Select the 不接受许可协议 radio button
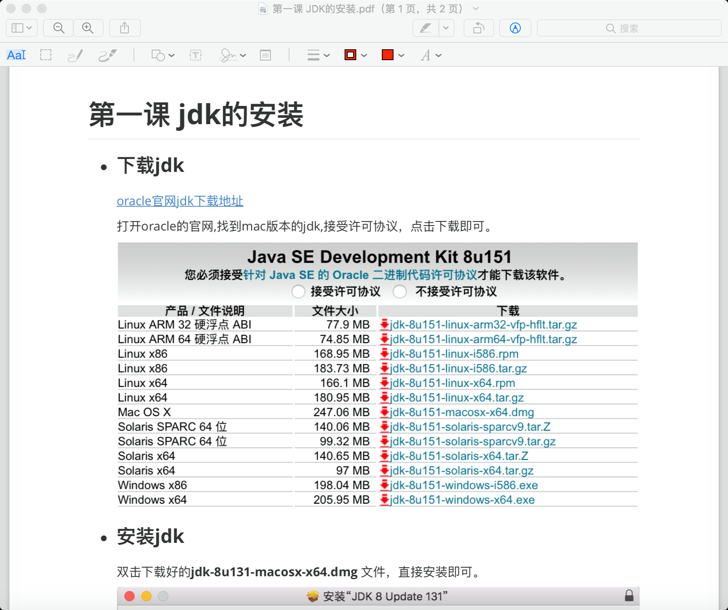This screenshot has height=610, width=728. [x=400, y=291]
